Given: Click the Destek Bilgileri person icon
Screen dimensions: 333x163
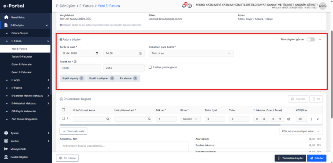Looking at the screenshot, I should (x=6, y=157).
